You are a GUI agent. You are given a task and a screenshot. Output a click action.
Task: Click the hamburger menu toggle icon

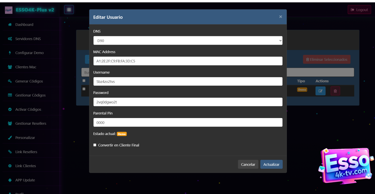[x=69, y=10]
